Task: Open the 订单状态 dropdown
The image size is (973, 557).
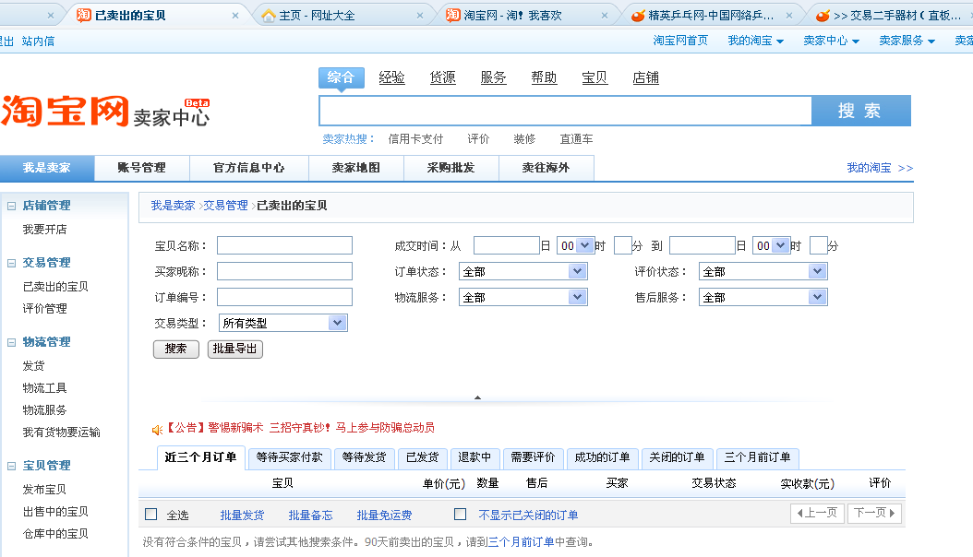Action: point(577,271)
